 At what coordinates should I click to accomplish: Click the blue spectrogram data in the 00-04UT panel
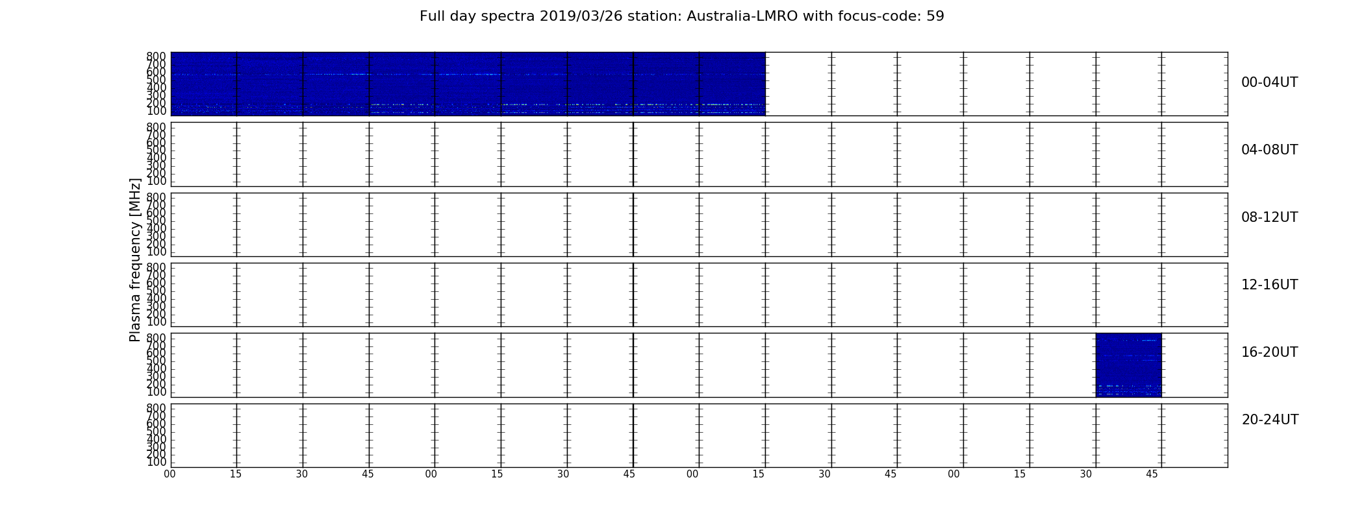tap(468, 84)
